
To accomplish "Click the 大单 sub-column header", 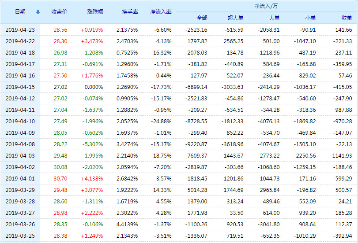I will [274, 18].
